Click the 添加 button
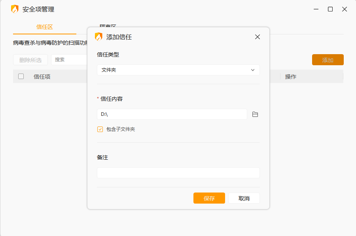 pyautogui.click(x=328, y=60)
